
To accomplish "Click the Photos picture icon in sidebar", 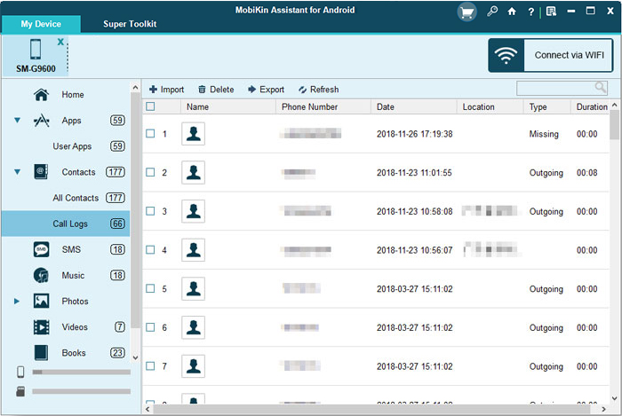I will pos(41,301).
